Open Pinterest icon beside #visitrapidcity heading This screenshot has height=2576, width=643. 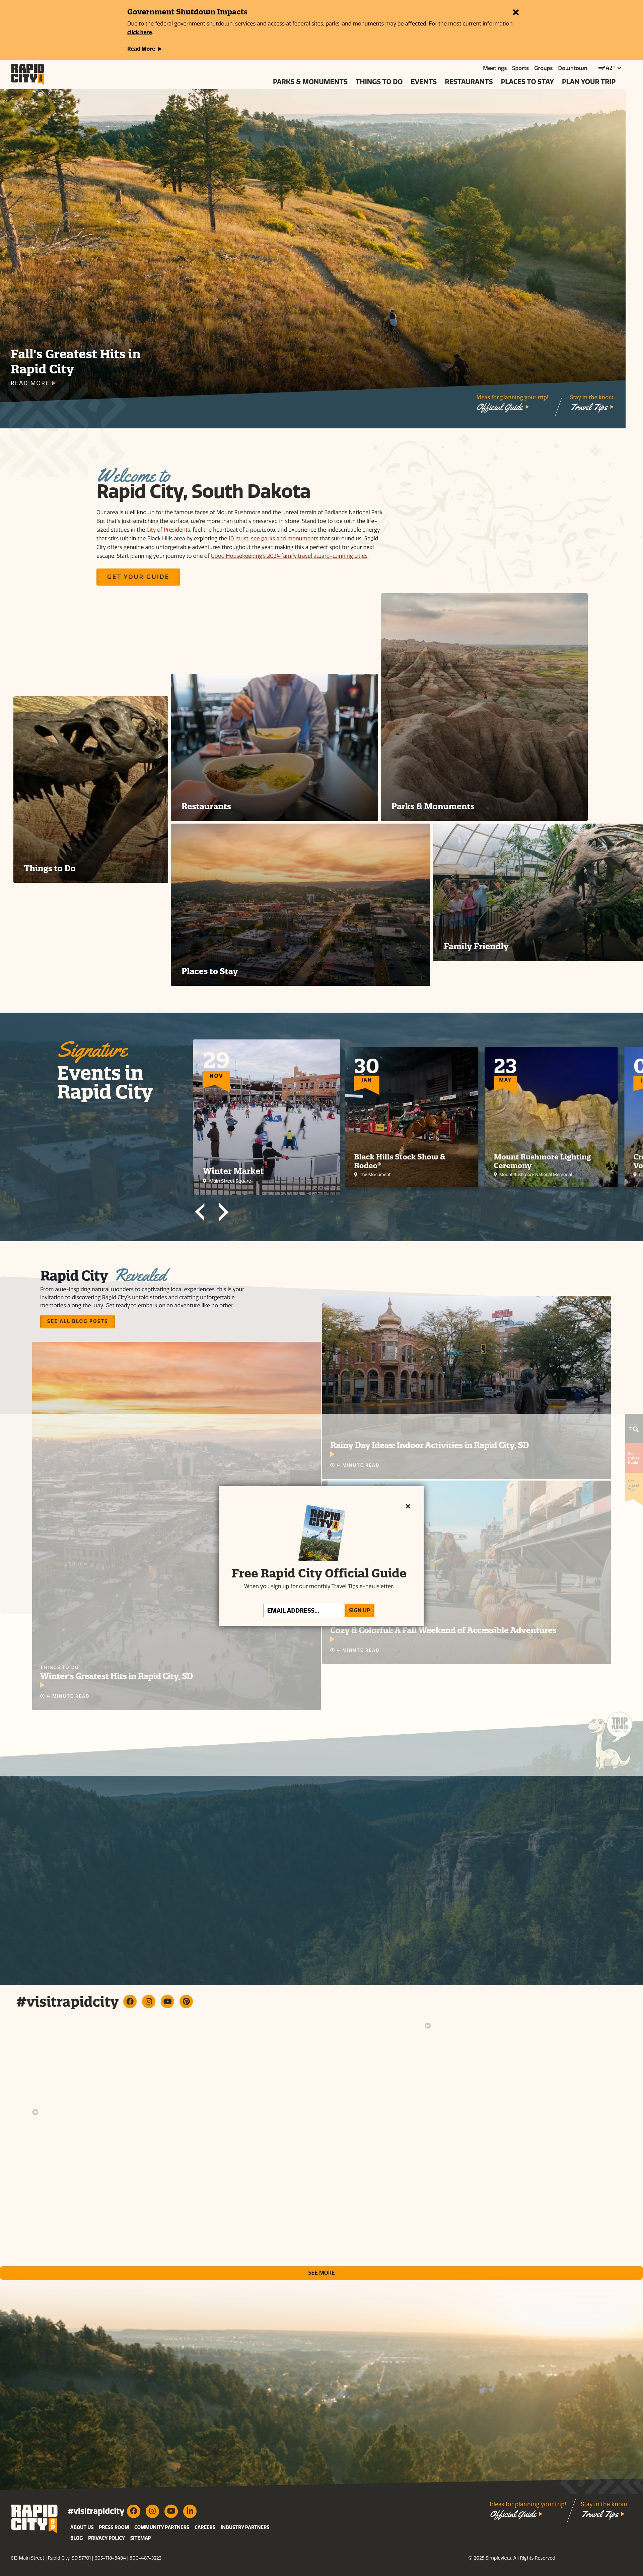coord(186,2001)
